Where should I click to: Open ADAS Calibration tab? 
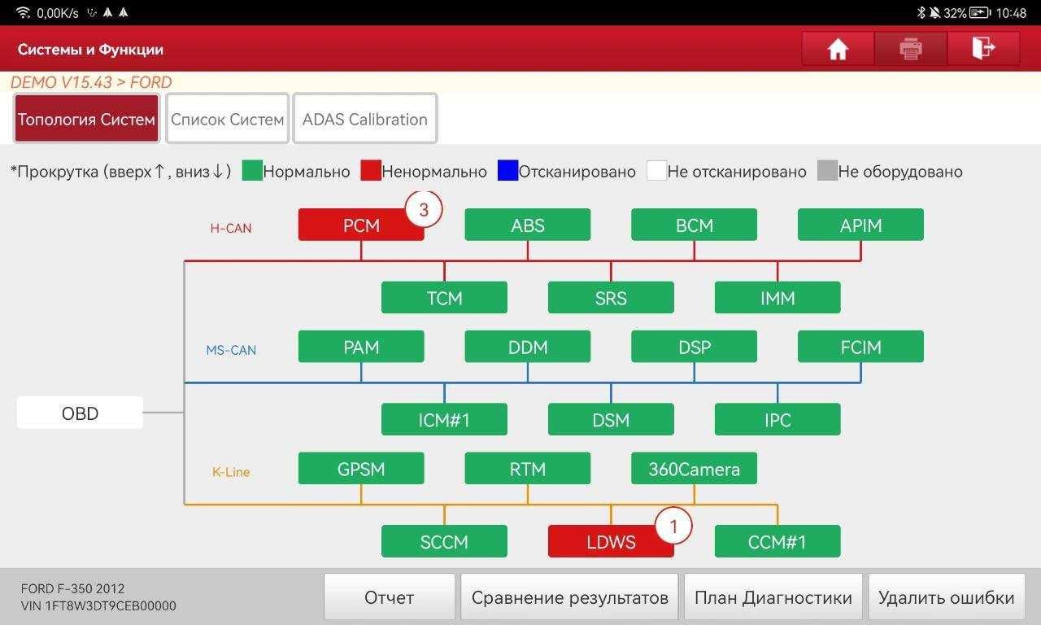pyautogui.click(x=365, y=119)
